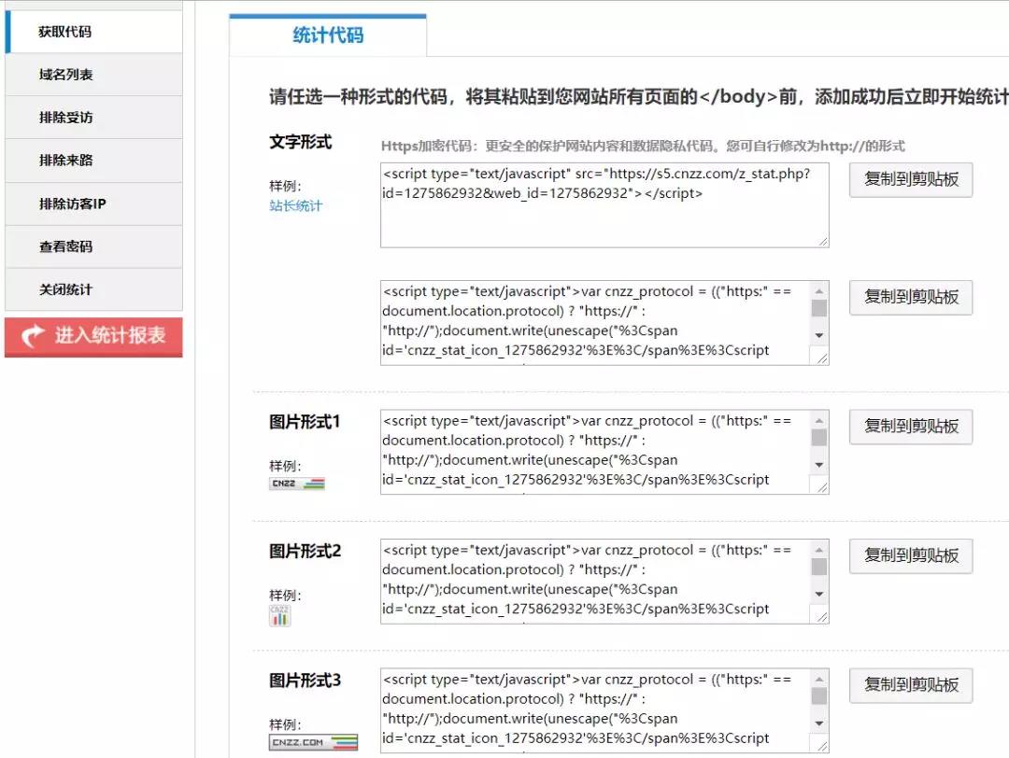Click the 图片形式3 section heading

(x=305, y=681)
